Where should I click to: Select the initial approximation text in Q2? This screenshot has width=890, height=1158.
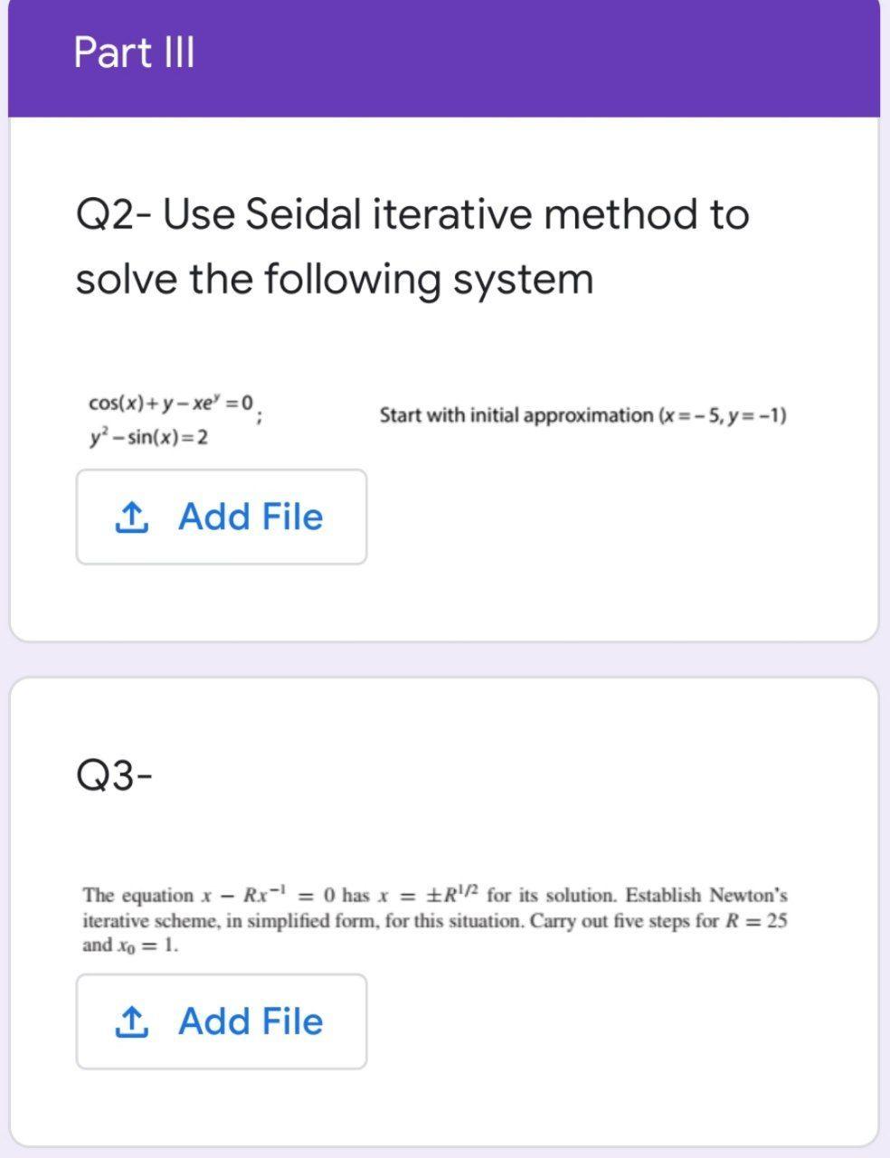[582, 414]
